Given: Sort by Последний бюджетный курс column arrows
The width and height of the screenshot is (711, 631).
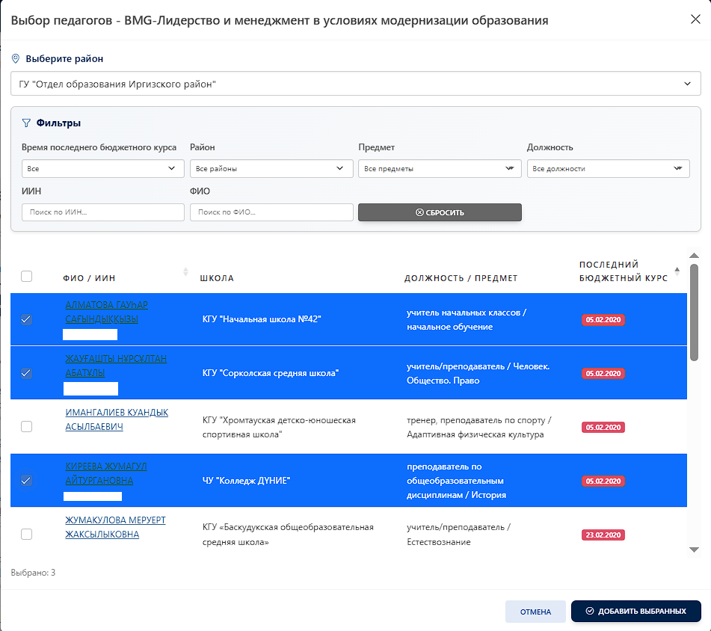Looking at the screenshot, I should coord(677,271).
